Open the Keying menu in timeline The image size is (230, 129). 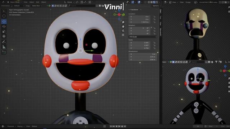point(20,126)
